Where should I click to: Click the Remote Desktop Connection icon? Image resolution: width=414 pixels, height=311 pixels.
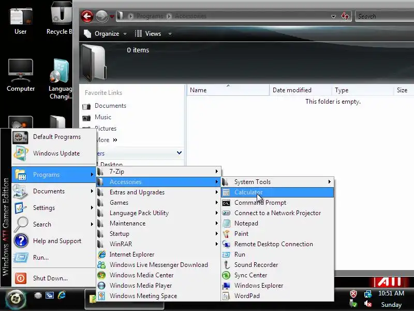(226, 244)
